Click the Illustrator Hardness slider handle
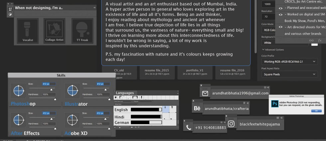 [x=109, y=99]
